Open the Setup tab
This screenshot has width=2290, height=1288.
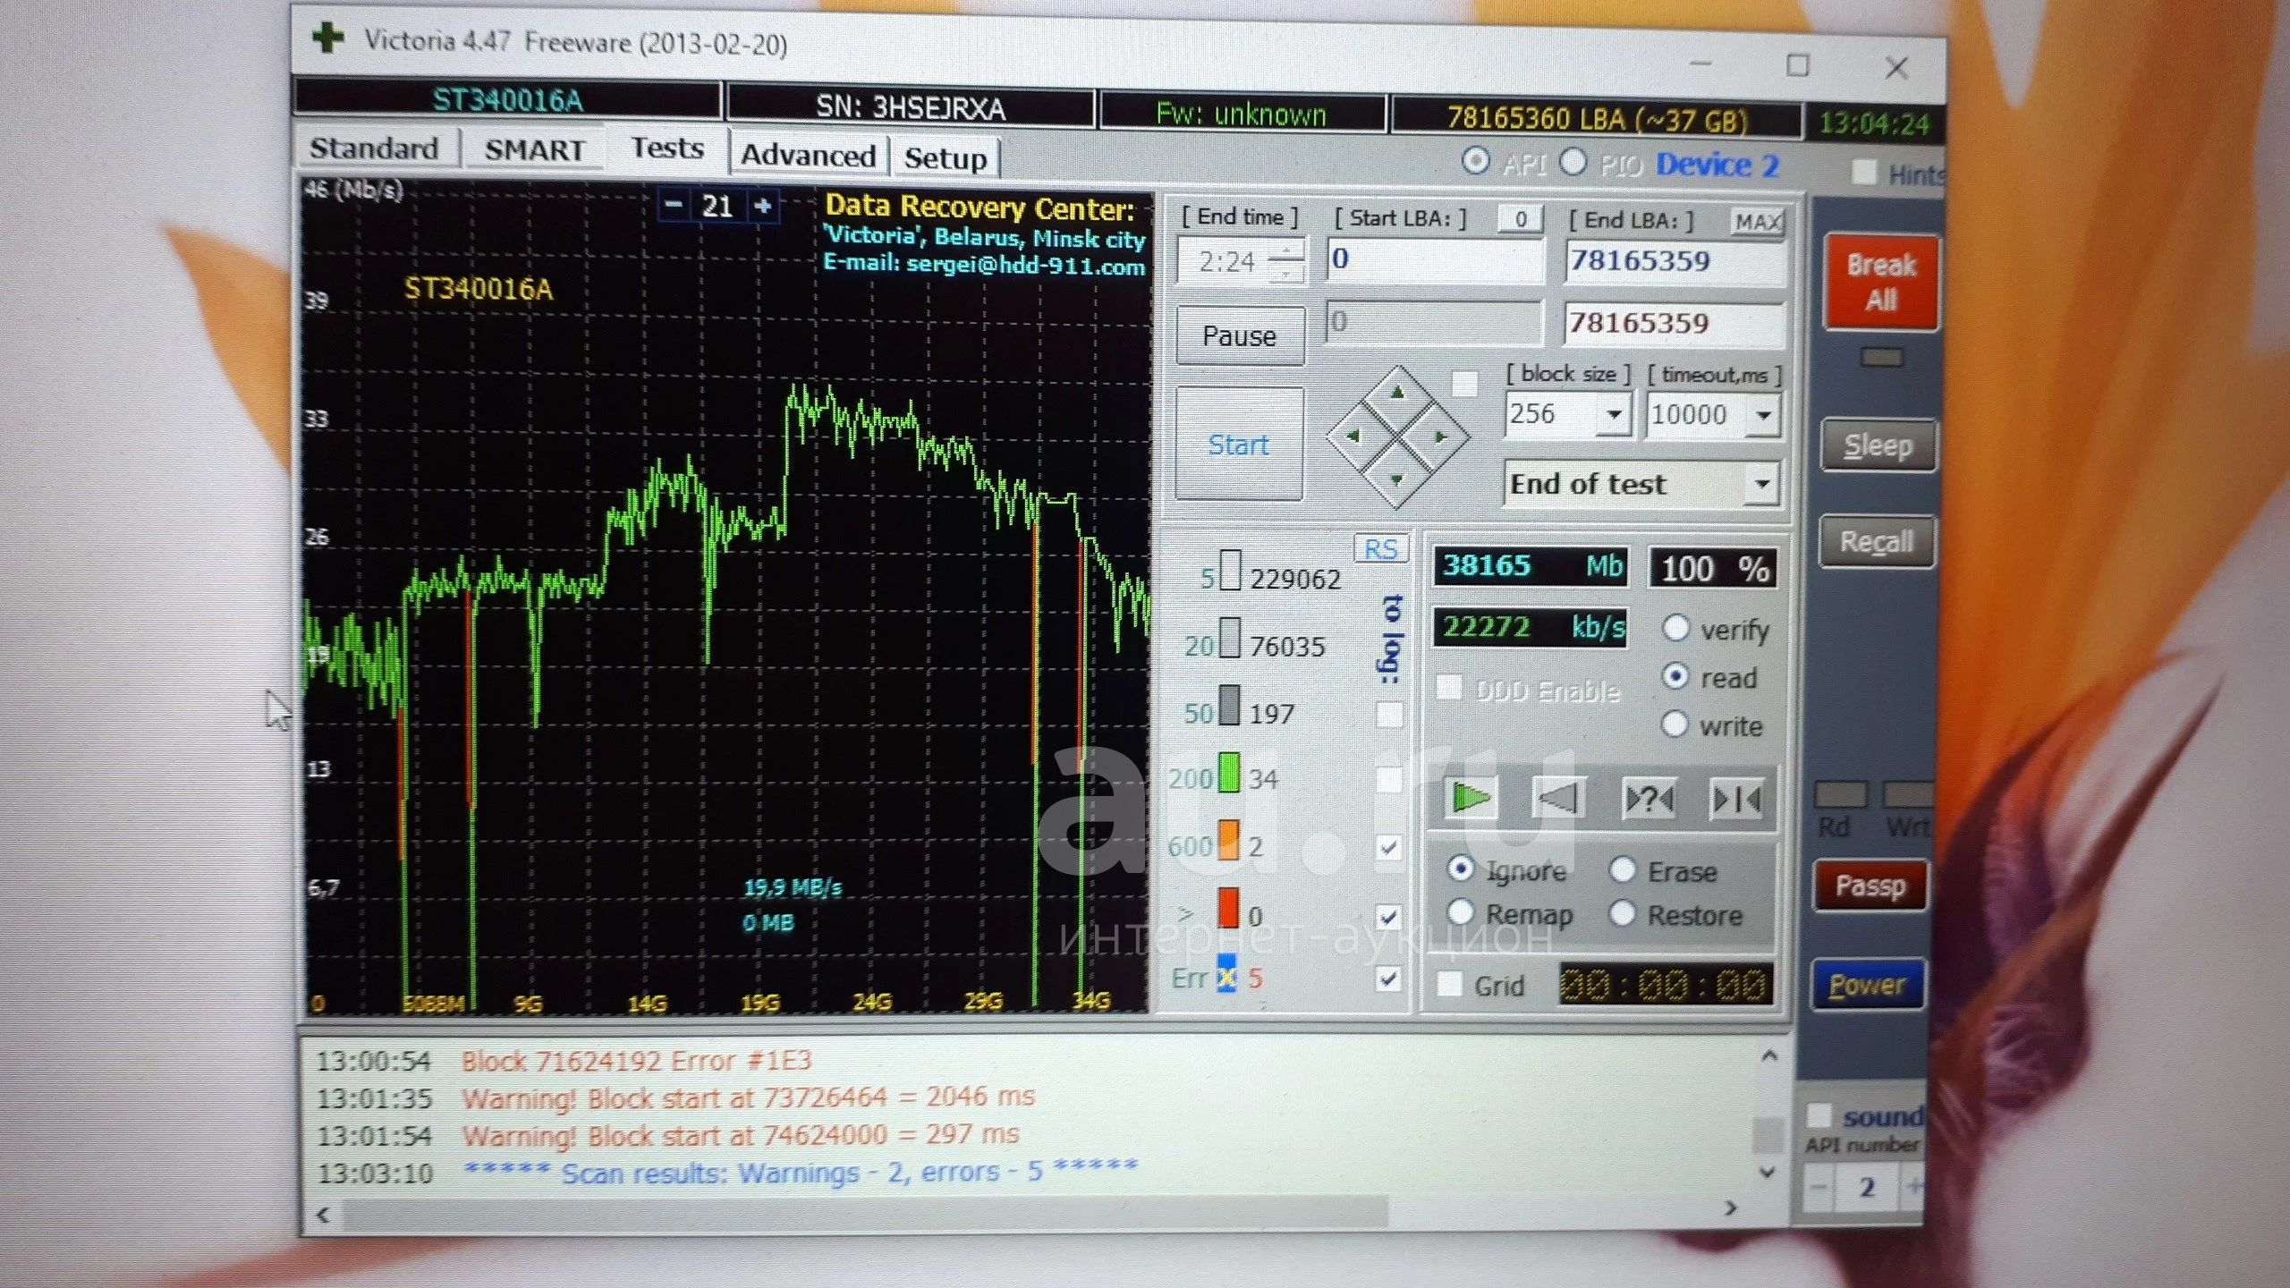tap(946, 157)
